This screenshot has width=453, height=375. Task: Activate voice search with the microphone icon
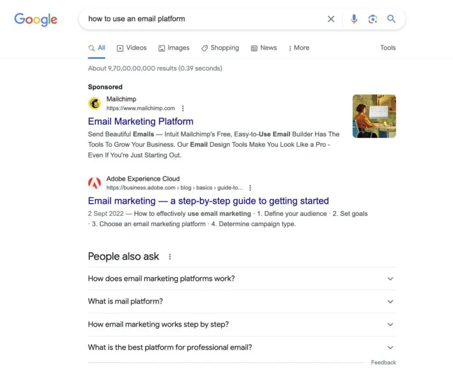pos(354,19)
